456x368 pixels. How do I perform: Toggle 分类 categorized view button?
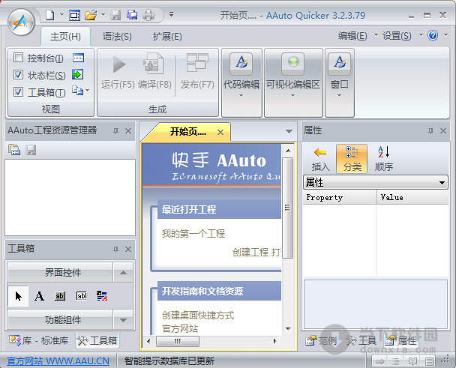coord(352,159)
